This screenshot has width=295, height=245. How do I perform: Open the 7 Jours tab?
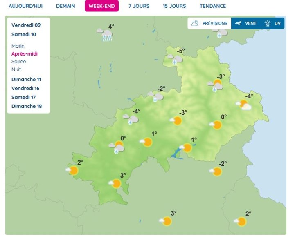click(139, 6)
